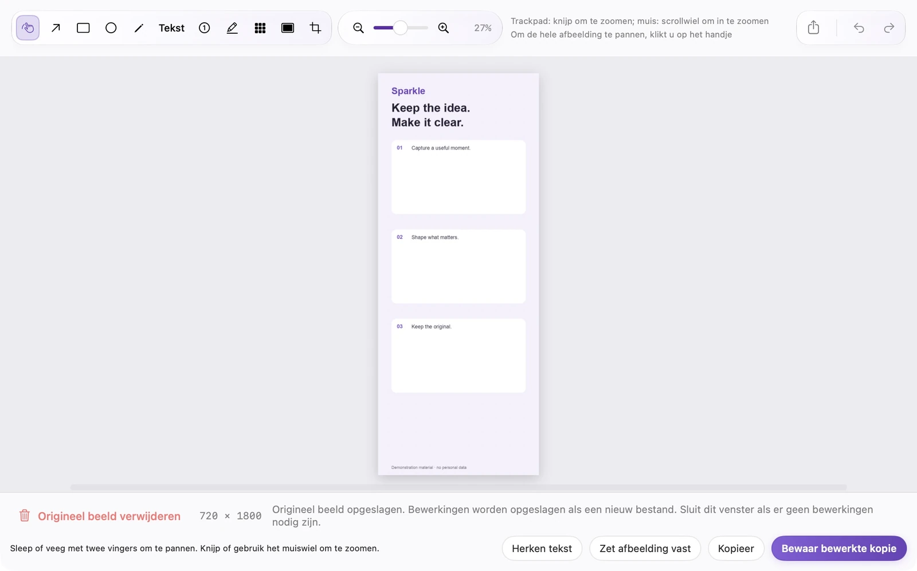This screenshot has width=917, height=571.
Task: Select the arrow annotation tool
Action: click(56, 27)
